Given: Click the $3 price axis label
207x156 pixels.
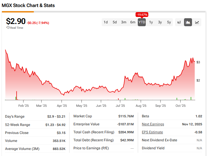Looking at the screenshot, I should point(198,62).
